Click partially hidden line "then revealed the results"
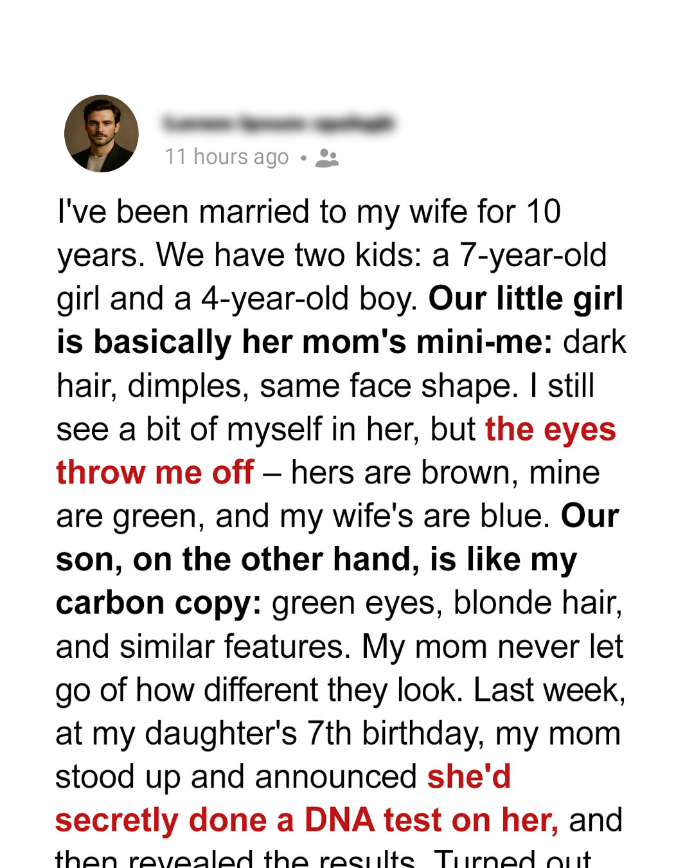 coord(235,858)
